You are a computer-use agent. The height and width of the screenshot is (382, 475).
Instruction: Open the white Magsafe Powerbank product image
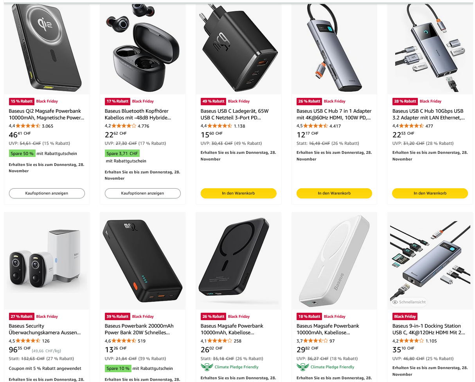[x=334, y=260]
